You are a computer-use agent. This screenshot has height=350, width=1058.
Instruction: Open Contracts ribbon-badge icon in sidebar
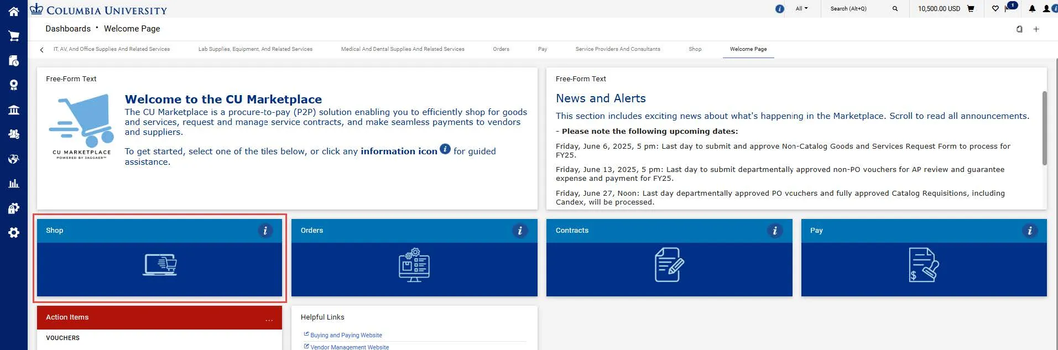(x=14, y=85)
